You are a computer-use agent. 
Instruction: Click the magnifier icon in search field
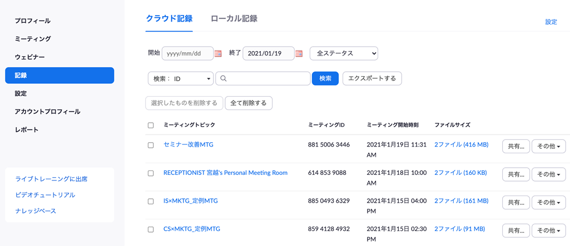224,79
